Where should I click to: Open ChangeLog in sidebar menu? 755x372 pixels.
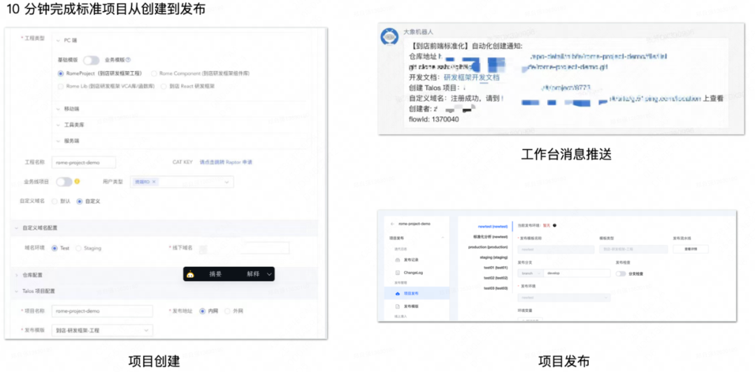click(x=413, y=272)
